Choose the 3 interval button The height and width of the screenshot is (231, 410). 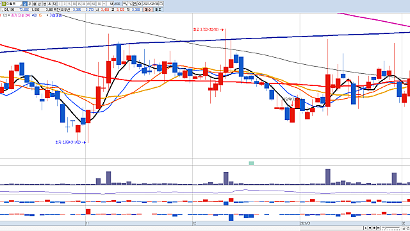65,4
